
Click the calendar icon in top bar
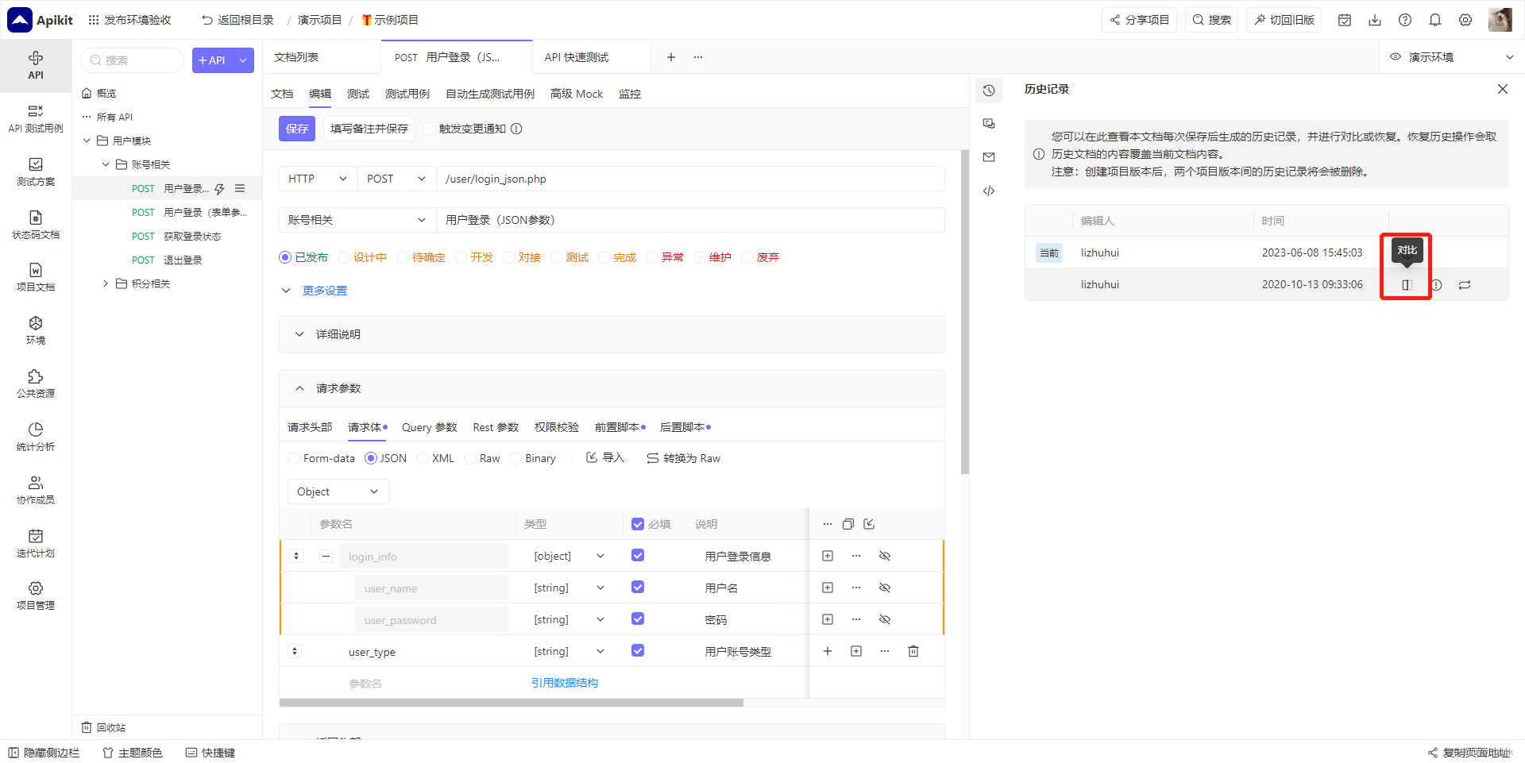(1345, 20)
